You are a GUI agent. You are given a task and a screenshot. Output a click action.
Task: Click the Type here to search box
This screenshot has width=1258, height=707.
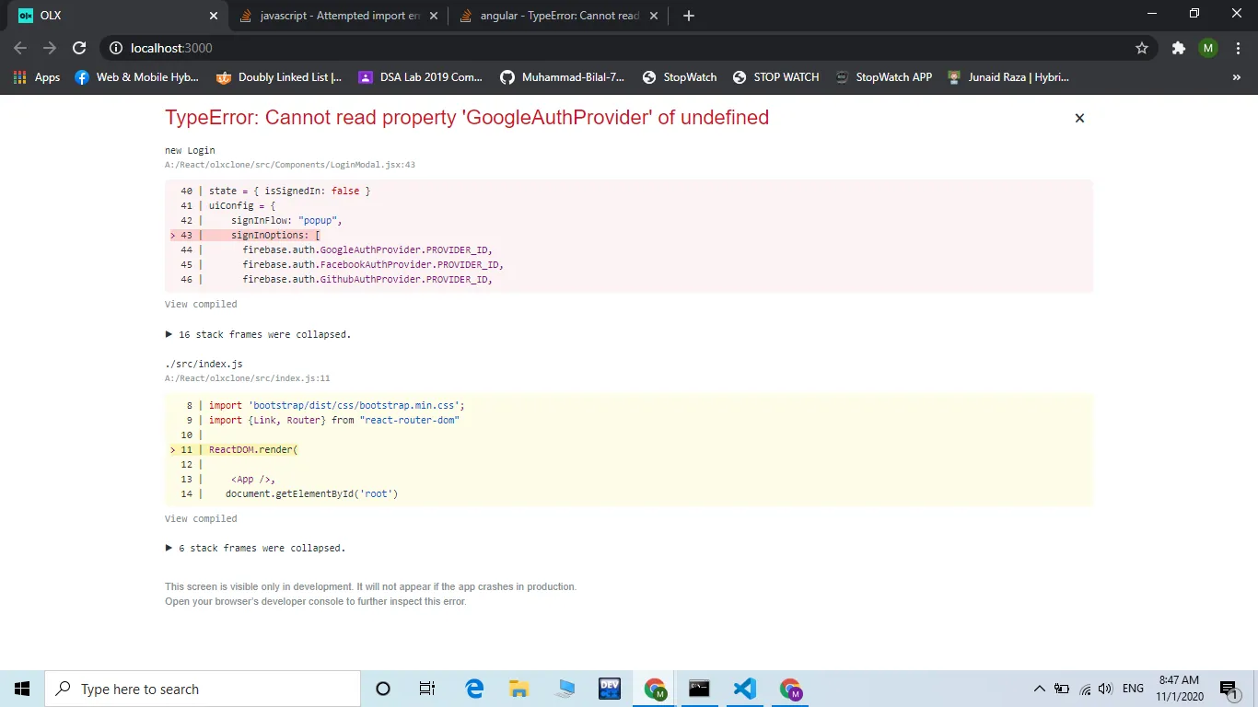[x=203, y=689]
